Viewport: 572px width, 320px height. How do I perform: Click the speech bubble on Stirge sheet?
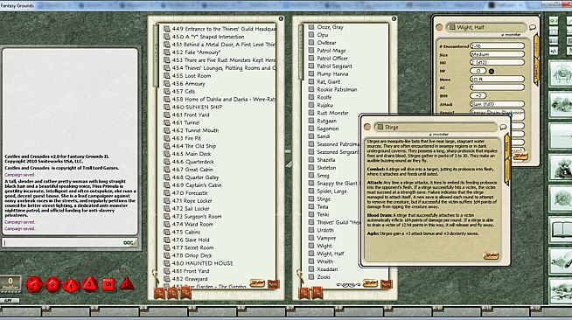pos(503,127)
